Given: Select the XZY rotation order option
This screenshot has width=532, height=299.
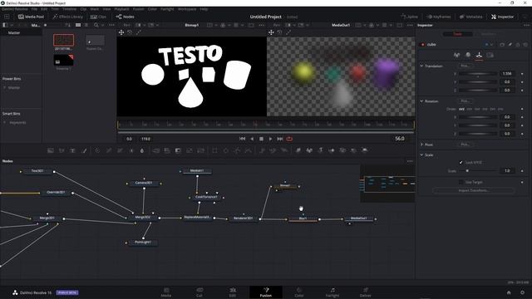Looking at the screenshot, I should pyautogui.click(x=469, y=109).
